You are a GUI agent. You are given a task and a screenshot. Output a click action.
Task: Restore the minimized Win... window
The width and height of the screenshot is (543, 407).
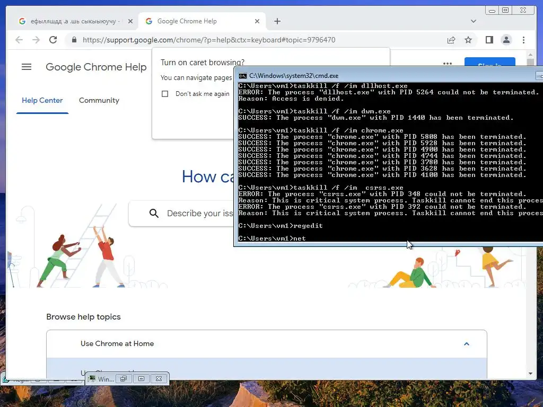pos(124,379)
